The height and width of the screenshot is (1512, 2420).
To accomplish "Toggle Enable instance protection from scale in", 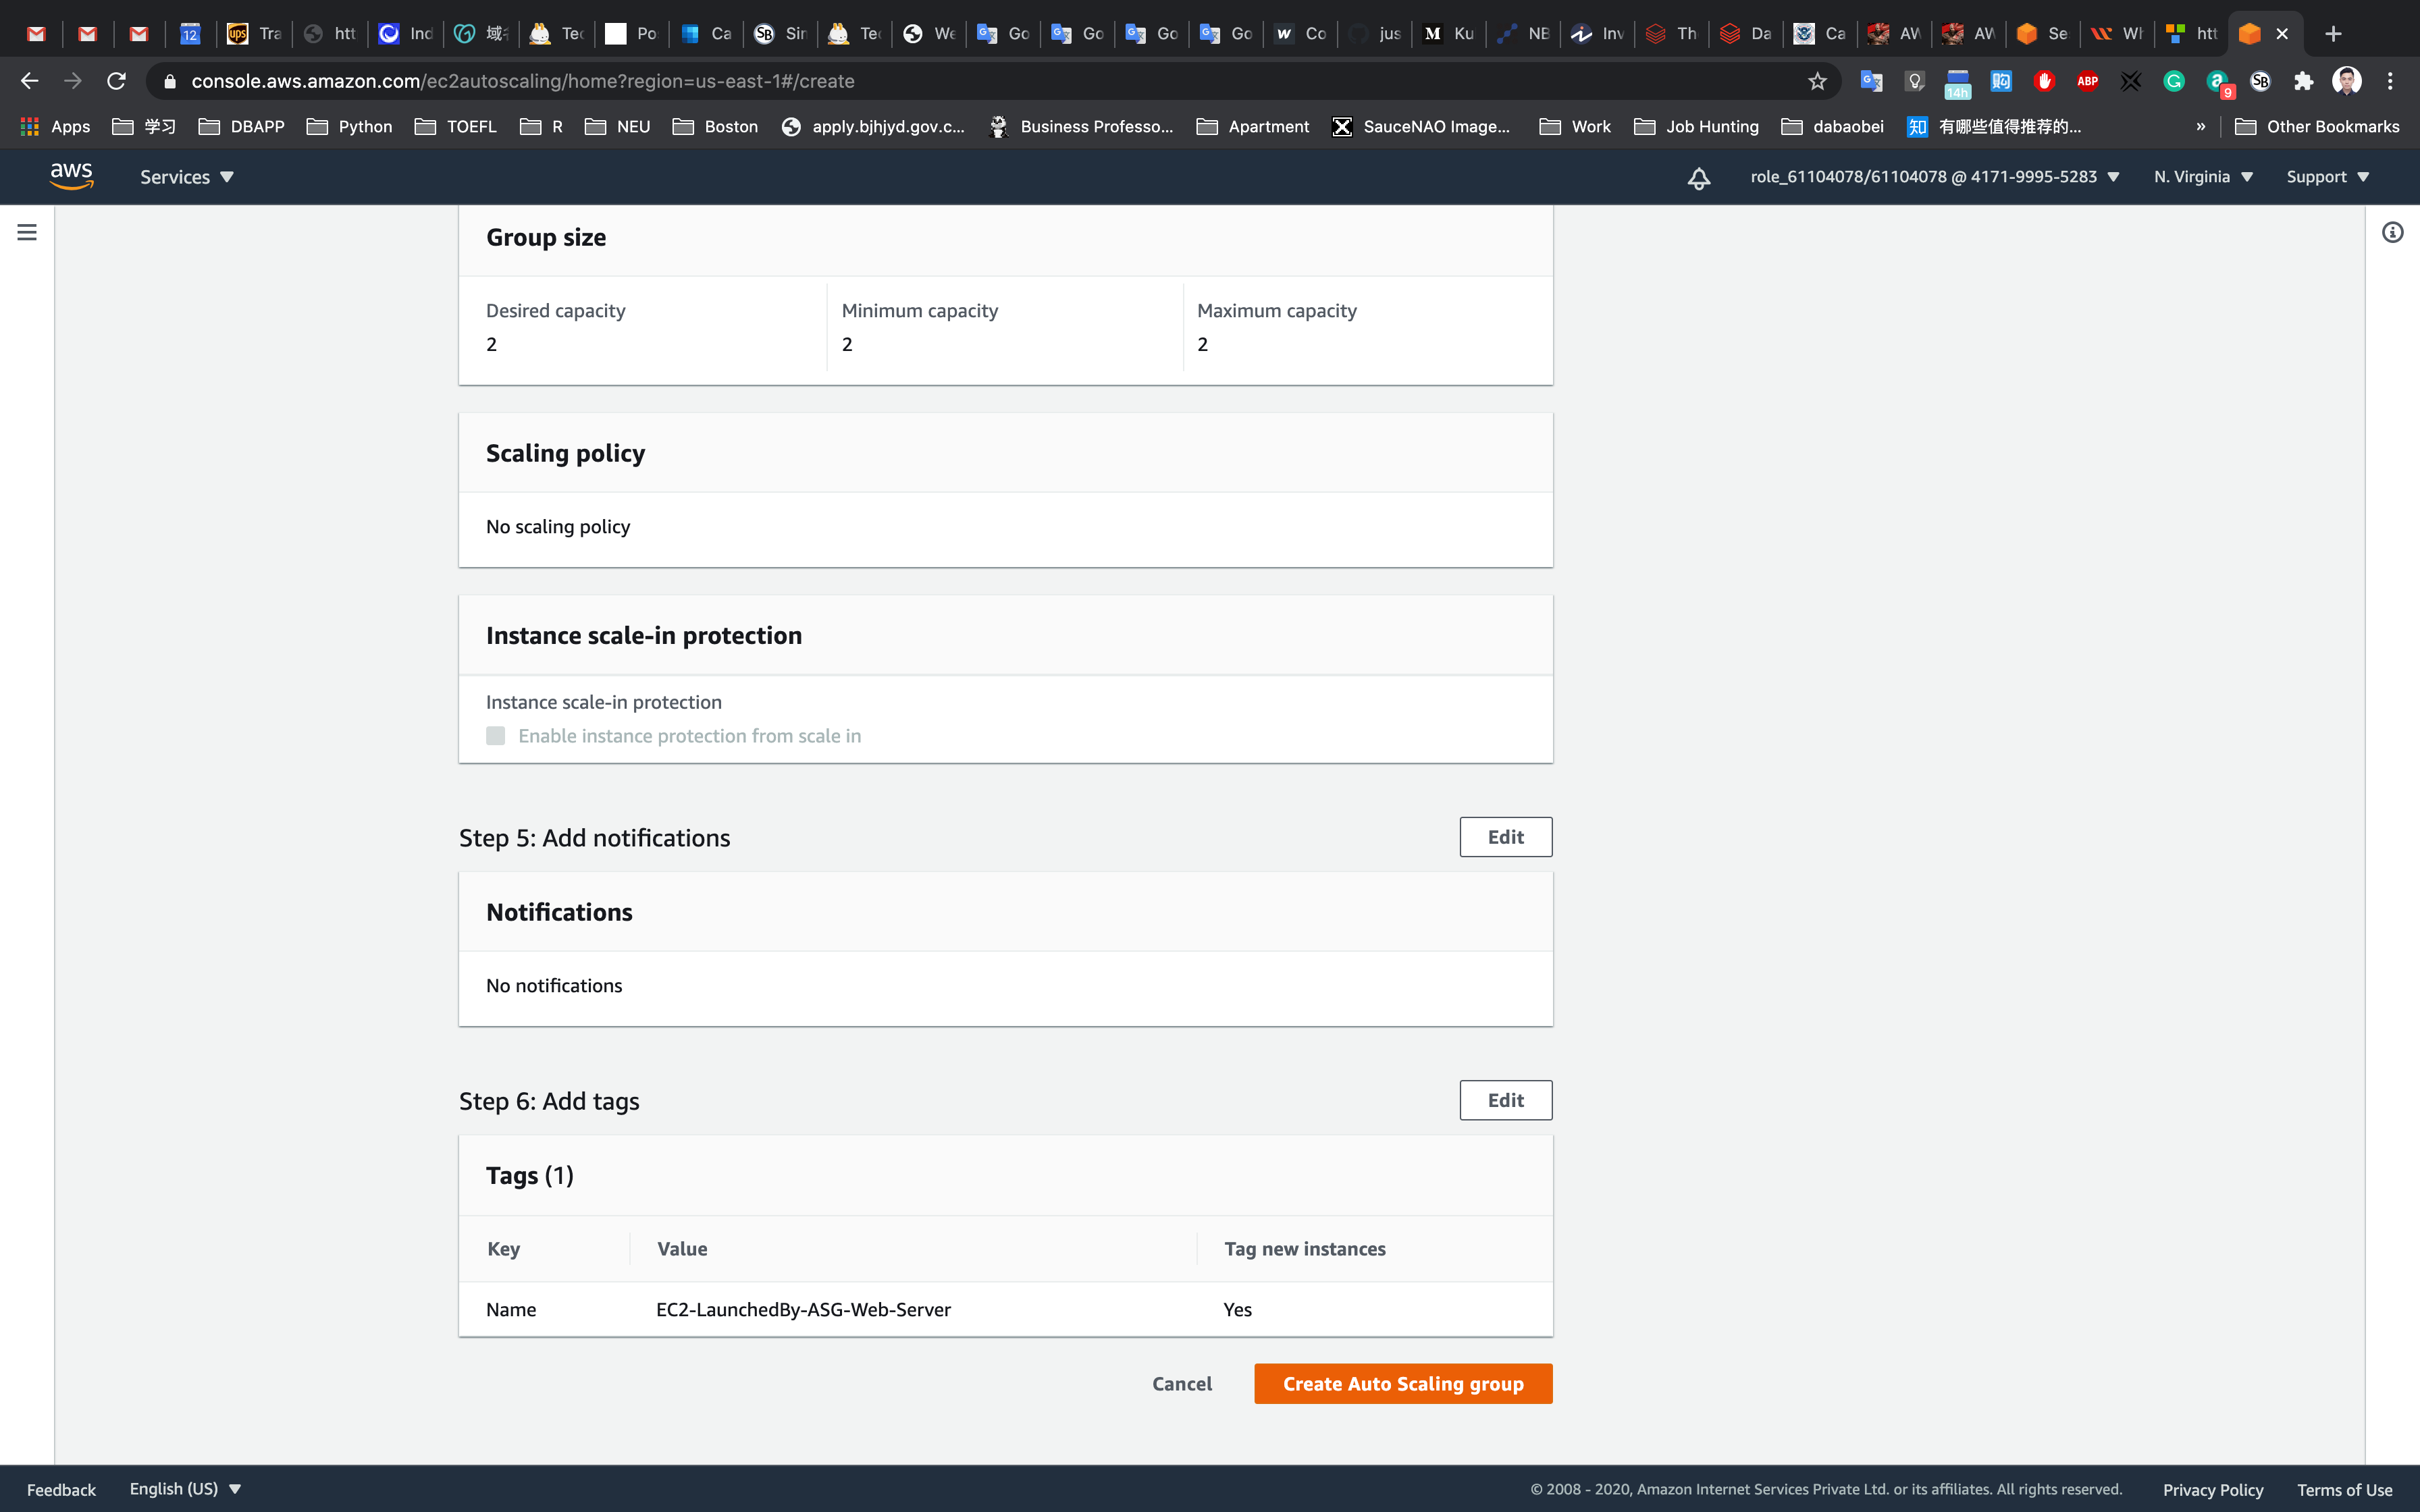I will [496, 736].
